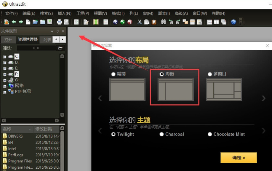Click the clipboard Paste icon
This screenshot has width=272, height=171.
[154, 22]
